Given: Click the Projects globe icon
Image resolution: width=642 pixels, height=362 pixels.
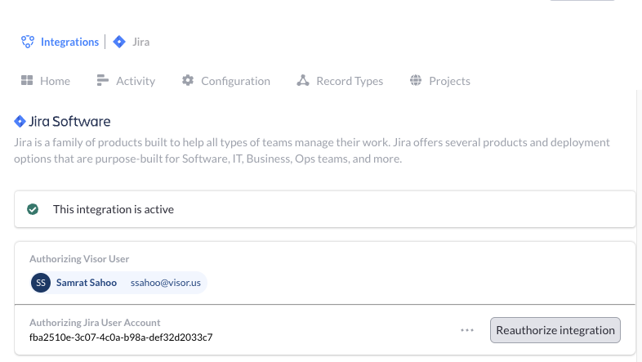Looking at the screenshot, I should click(416, 80).
